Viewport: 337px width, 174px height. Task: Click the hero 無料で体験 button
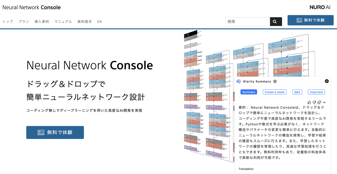click(x=55, y=132)
